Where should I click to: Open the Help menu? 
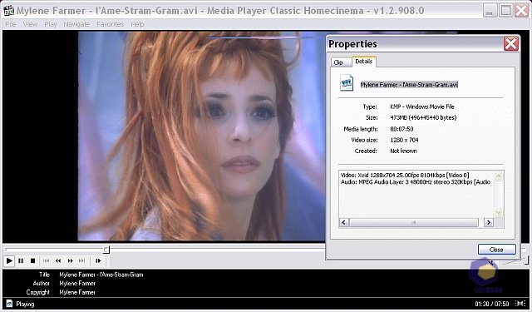pos(137,24)
